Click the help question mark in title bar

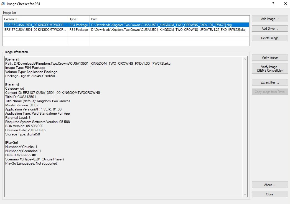(273, 4)
